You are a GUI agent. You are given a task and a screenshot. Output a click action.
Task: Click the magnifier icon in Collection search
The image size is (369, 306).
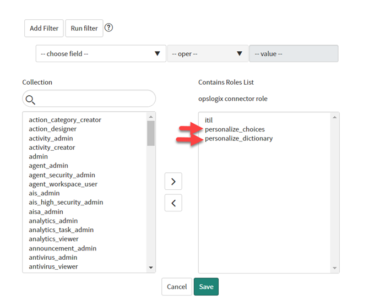click(x=30, y=99)
